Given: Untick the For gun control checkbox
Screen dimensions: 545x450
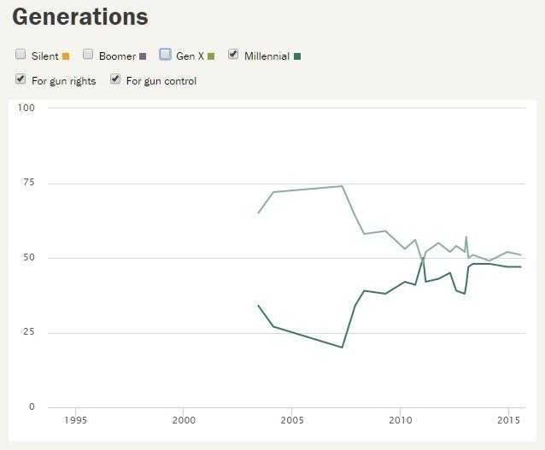Looking at the screenshot, I should click(115, 79).
